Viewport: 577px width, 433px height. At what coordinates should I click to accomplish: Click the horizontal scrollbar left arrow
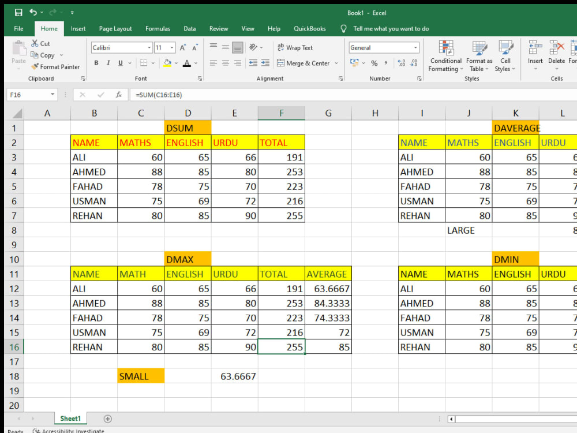tap(451, 419)
